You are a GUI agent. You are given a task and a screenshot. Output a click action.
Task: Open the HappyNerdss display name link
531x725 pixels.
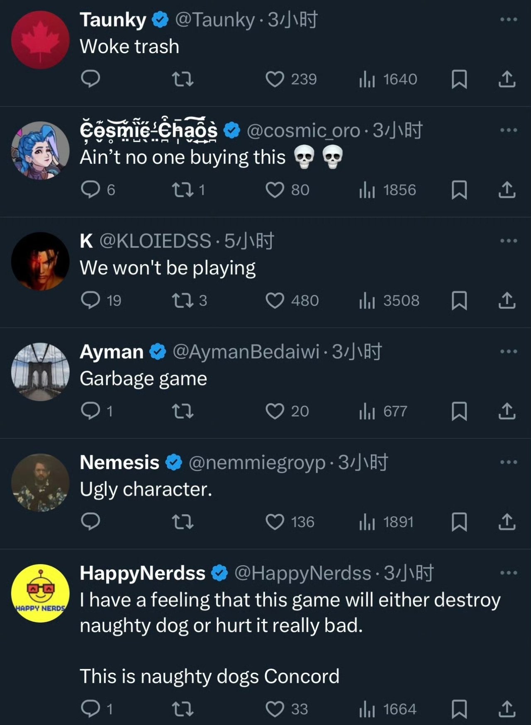tap(142, 573)
